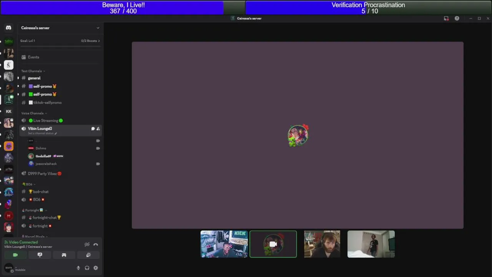Expand the 0/2 Boosts arrow
The width and height of the screenshot is (492, 277).
point(99,41)
